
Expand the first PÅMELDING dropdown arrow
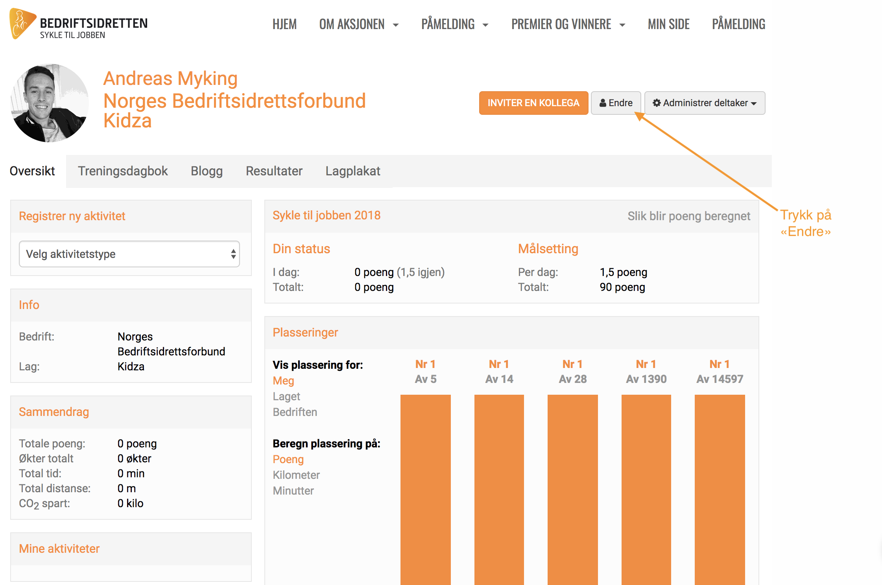tap(485, 25)
